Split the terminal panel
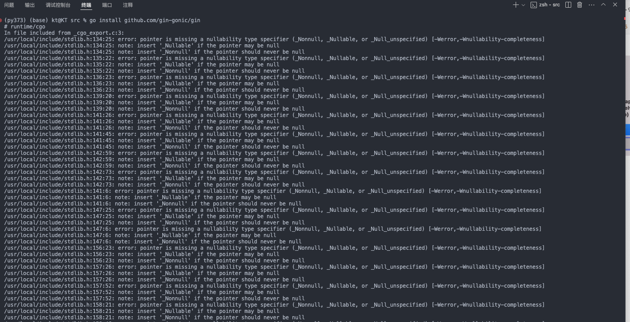 tap(568, 5)
